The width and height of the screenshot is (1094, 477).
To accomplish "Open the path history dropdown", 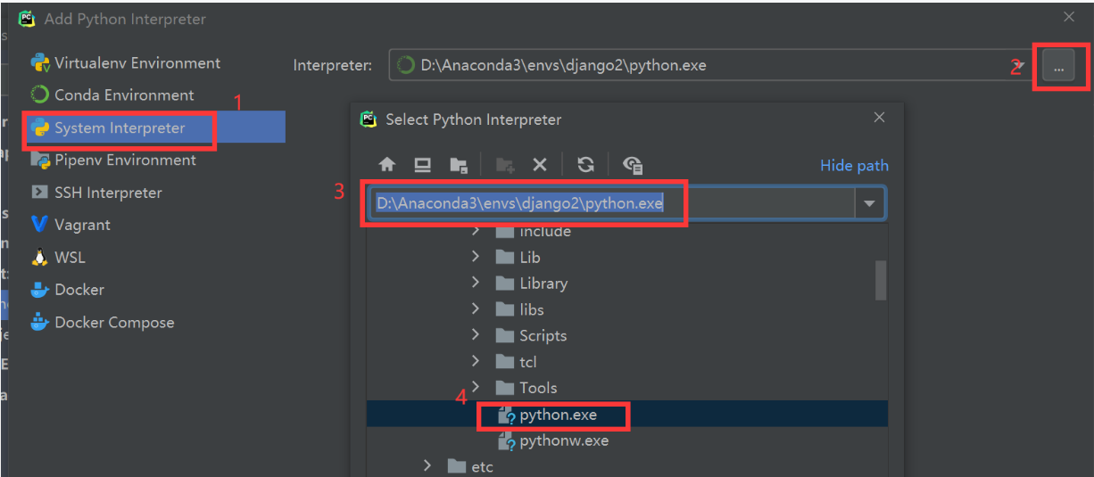I will coord(869,204).
